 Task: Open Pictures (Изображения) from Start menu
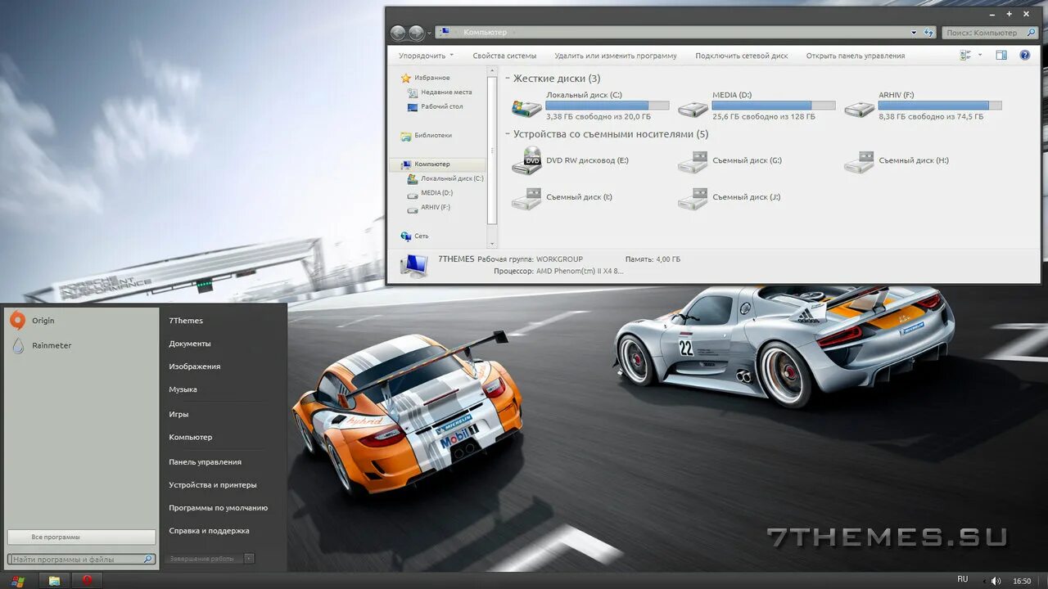pyautogui.click(x=195, y=366)
